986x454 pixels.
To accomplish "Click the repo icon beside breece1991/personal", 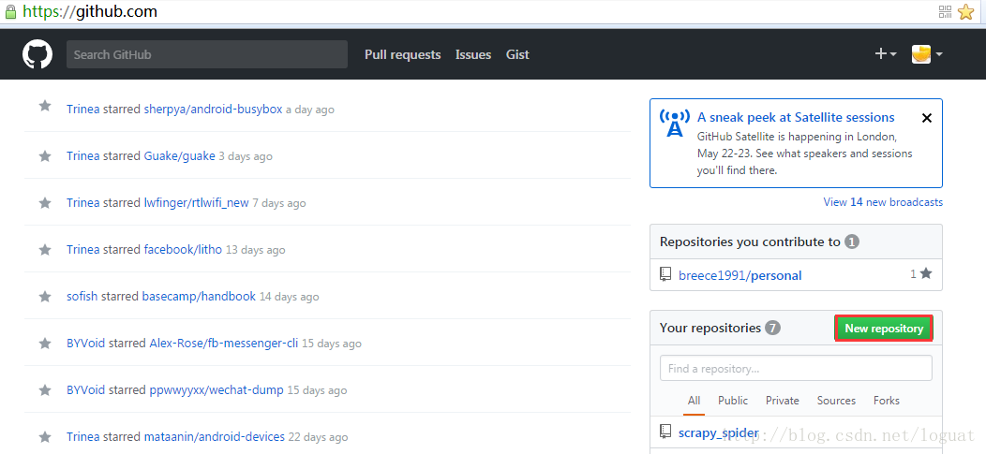I will click(666, 274).
